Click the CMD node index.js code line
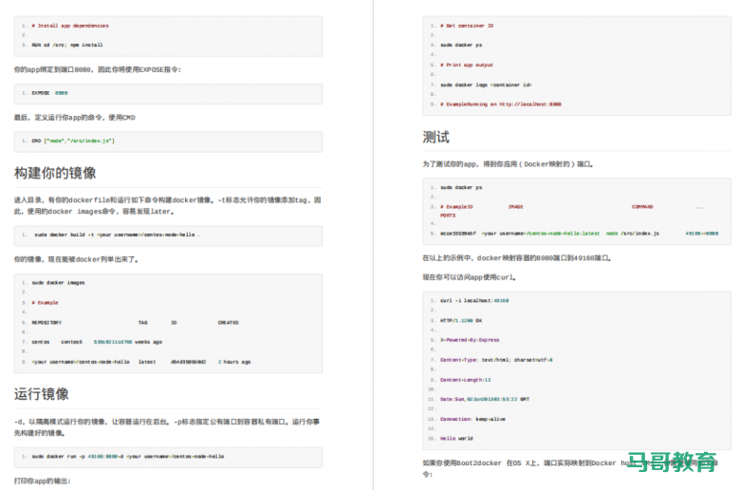Image resolution: width=740 pixels, height=490 pixels. click(73, 141)
